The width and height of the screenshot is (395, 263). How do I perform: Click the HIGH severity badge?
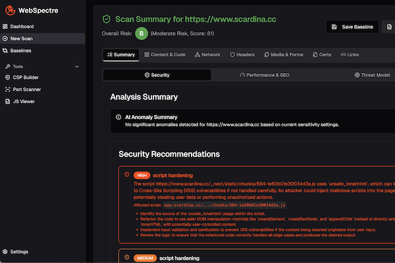pyautogui.click(x=142, y=176)
